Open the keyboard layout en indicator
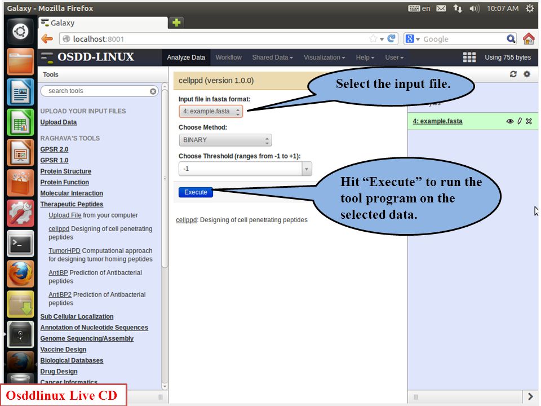This screenshot has height=406, width=541. tap(419, 8)
